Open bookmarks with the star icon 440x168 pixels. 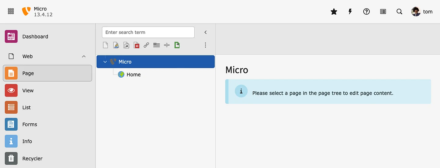334,12
